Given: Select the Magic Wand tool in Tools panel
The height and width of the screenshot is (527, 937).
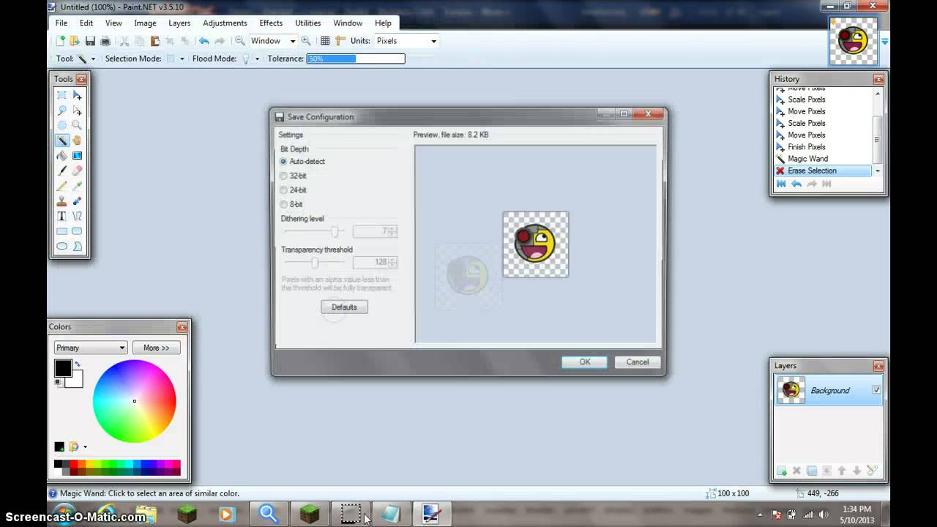Looking at the screenshot, I should point(62,141).
